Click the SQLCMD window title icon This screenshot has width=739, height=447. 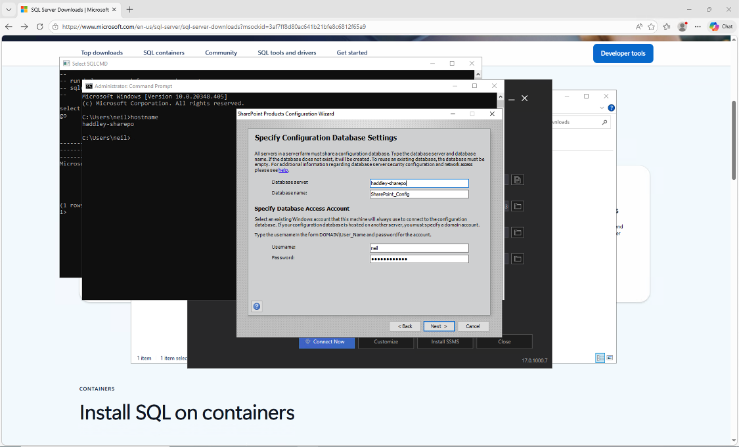point(66,64)
